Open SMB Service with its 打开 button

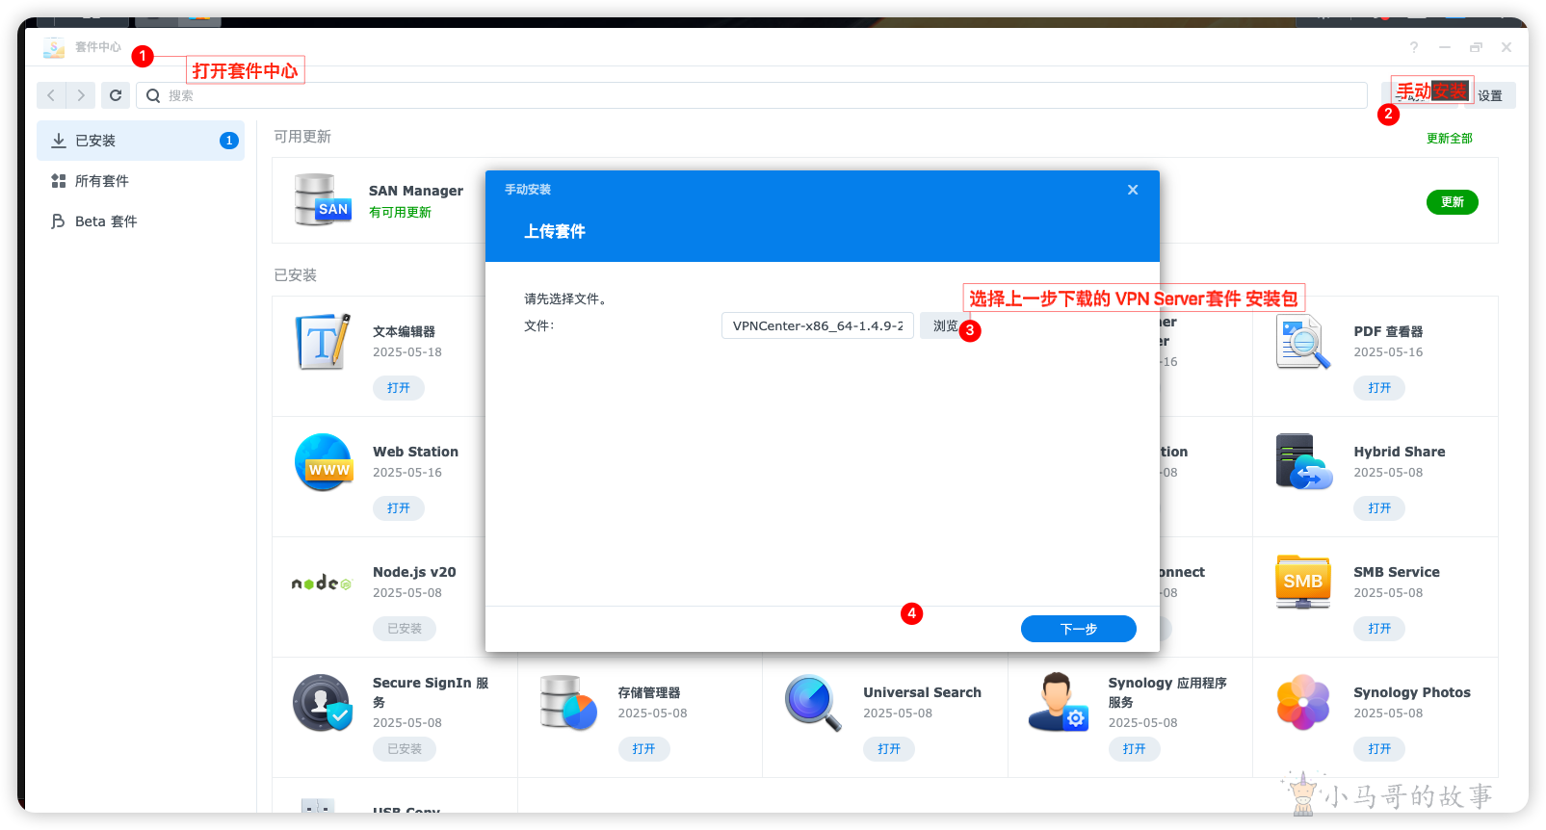click(x=1379, y=629)
